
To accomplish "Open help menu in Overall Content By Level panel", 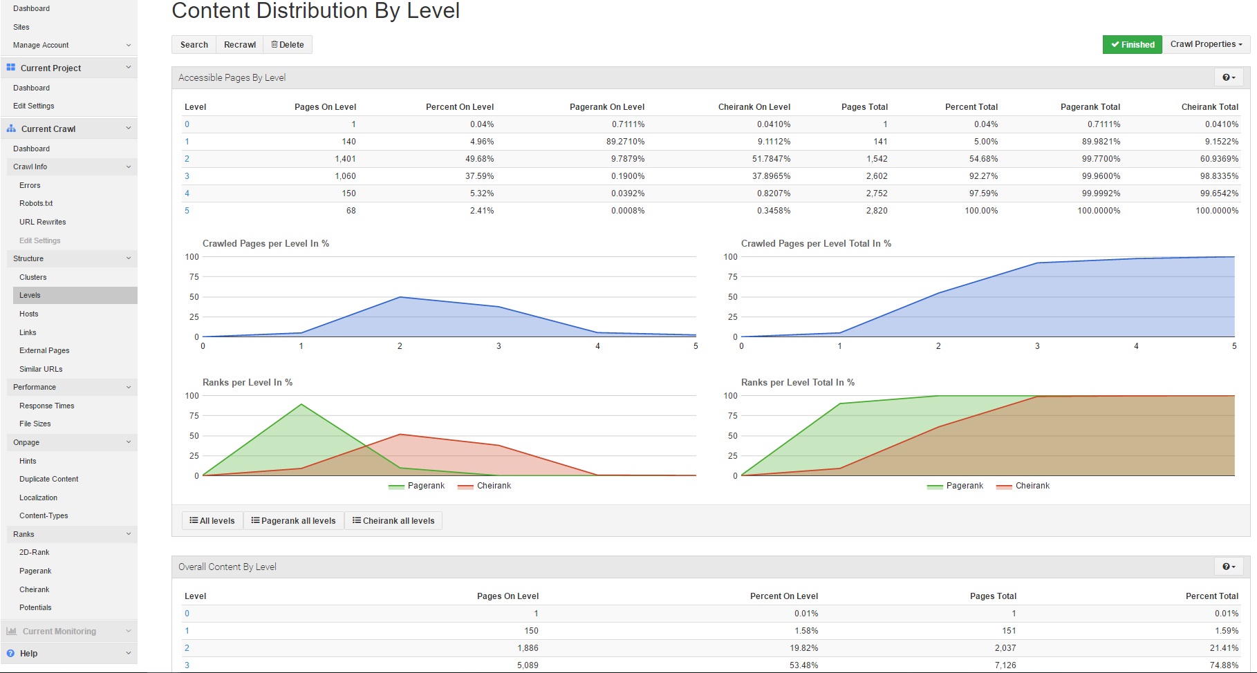I will (1229, 567).
